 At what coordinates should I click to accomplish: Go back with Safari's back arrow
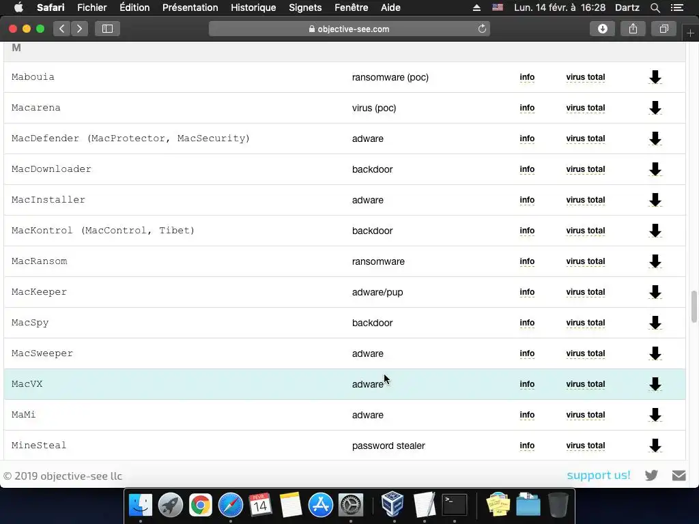[62, 29]
